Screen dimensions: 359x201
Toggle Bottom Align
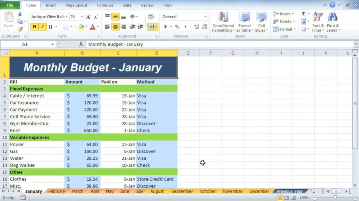(123, 16)
